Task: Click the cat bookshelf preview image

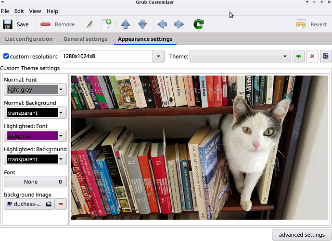Action: 199,148
